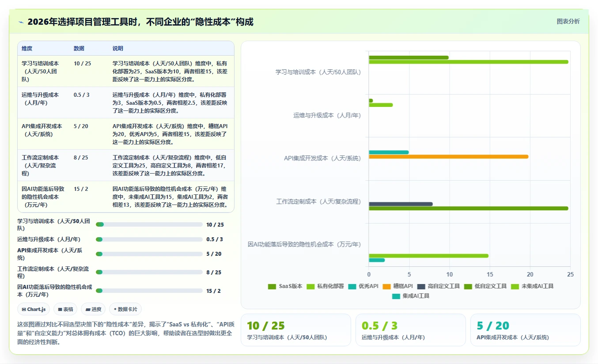The height and width of the screenshot is (364, 598).
Task: Click the 维度 table column header
Action: pos(27,49)
